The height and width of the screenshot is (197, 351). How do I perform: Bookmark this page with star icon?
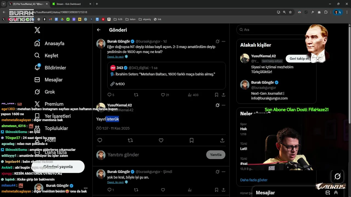point(290,12)
